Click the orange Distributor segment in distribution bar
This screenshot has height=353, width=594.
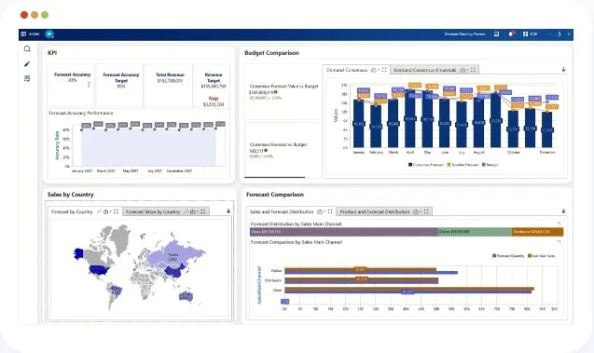pyautogui.click(x=537, y=232)
